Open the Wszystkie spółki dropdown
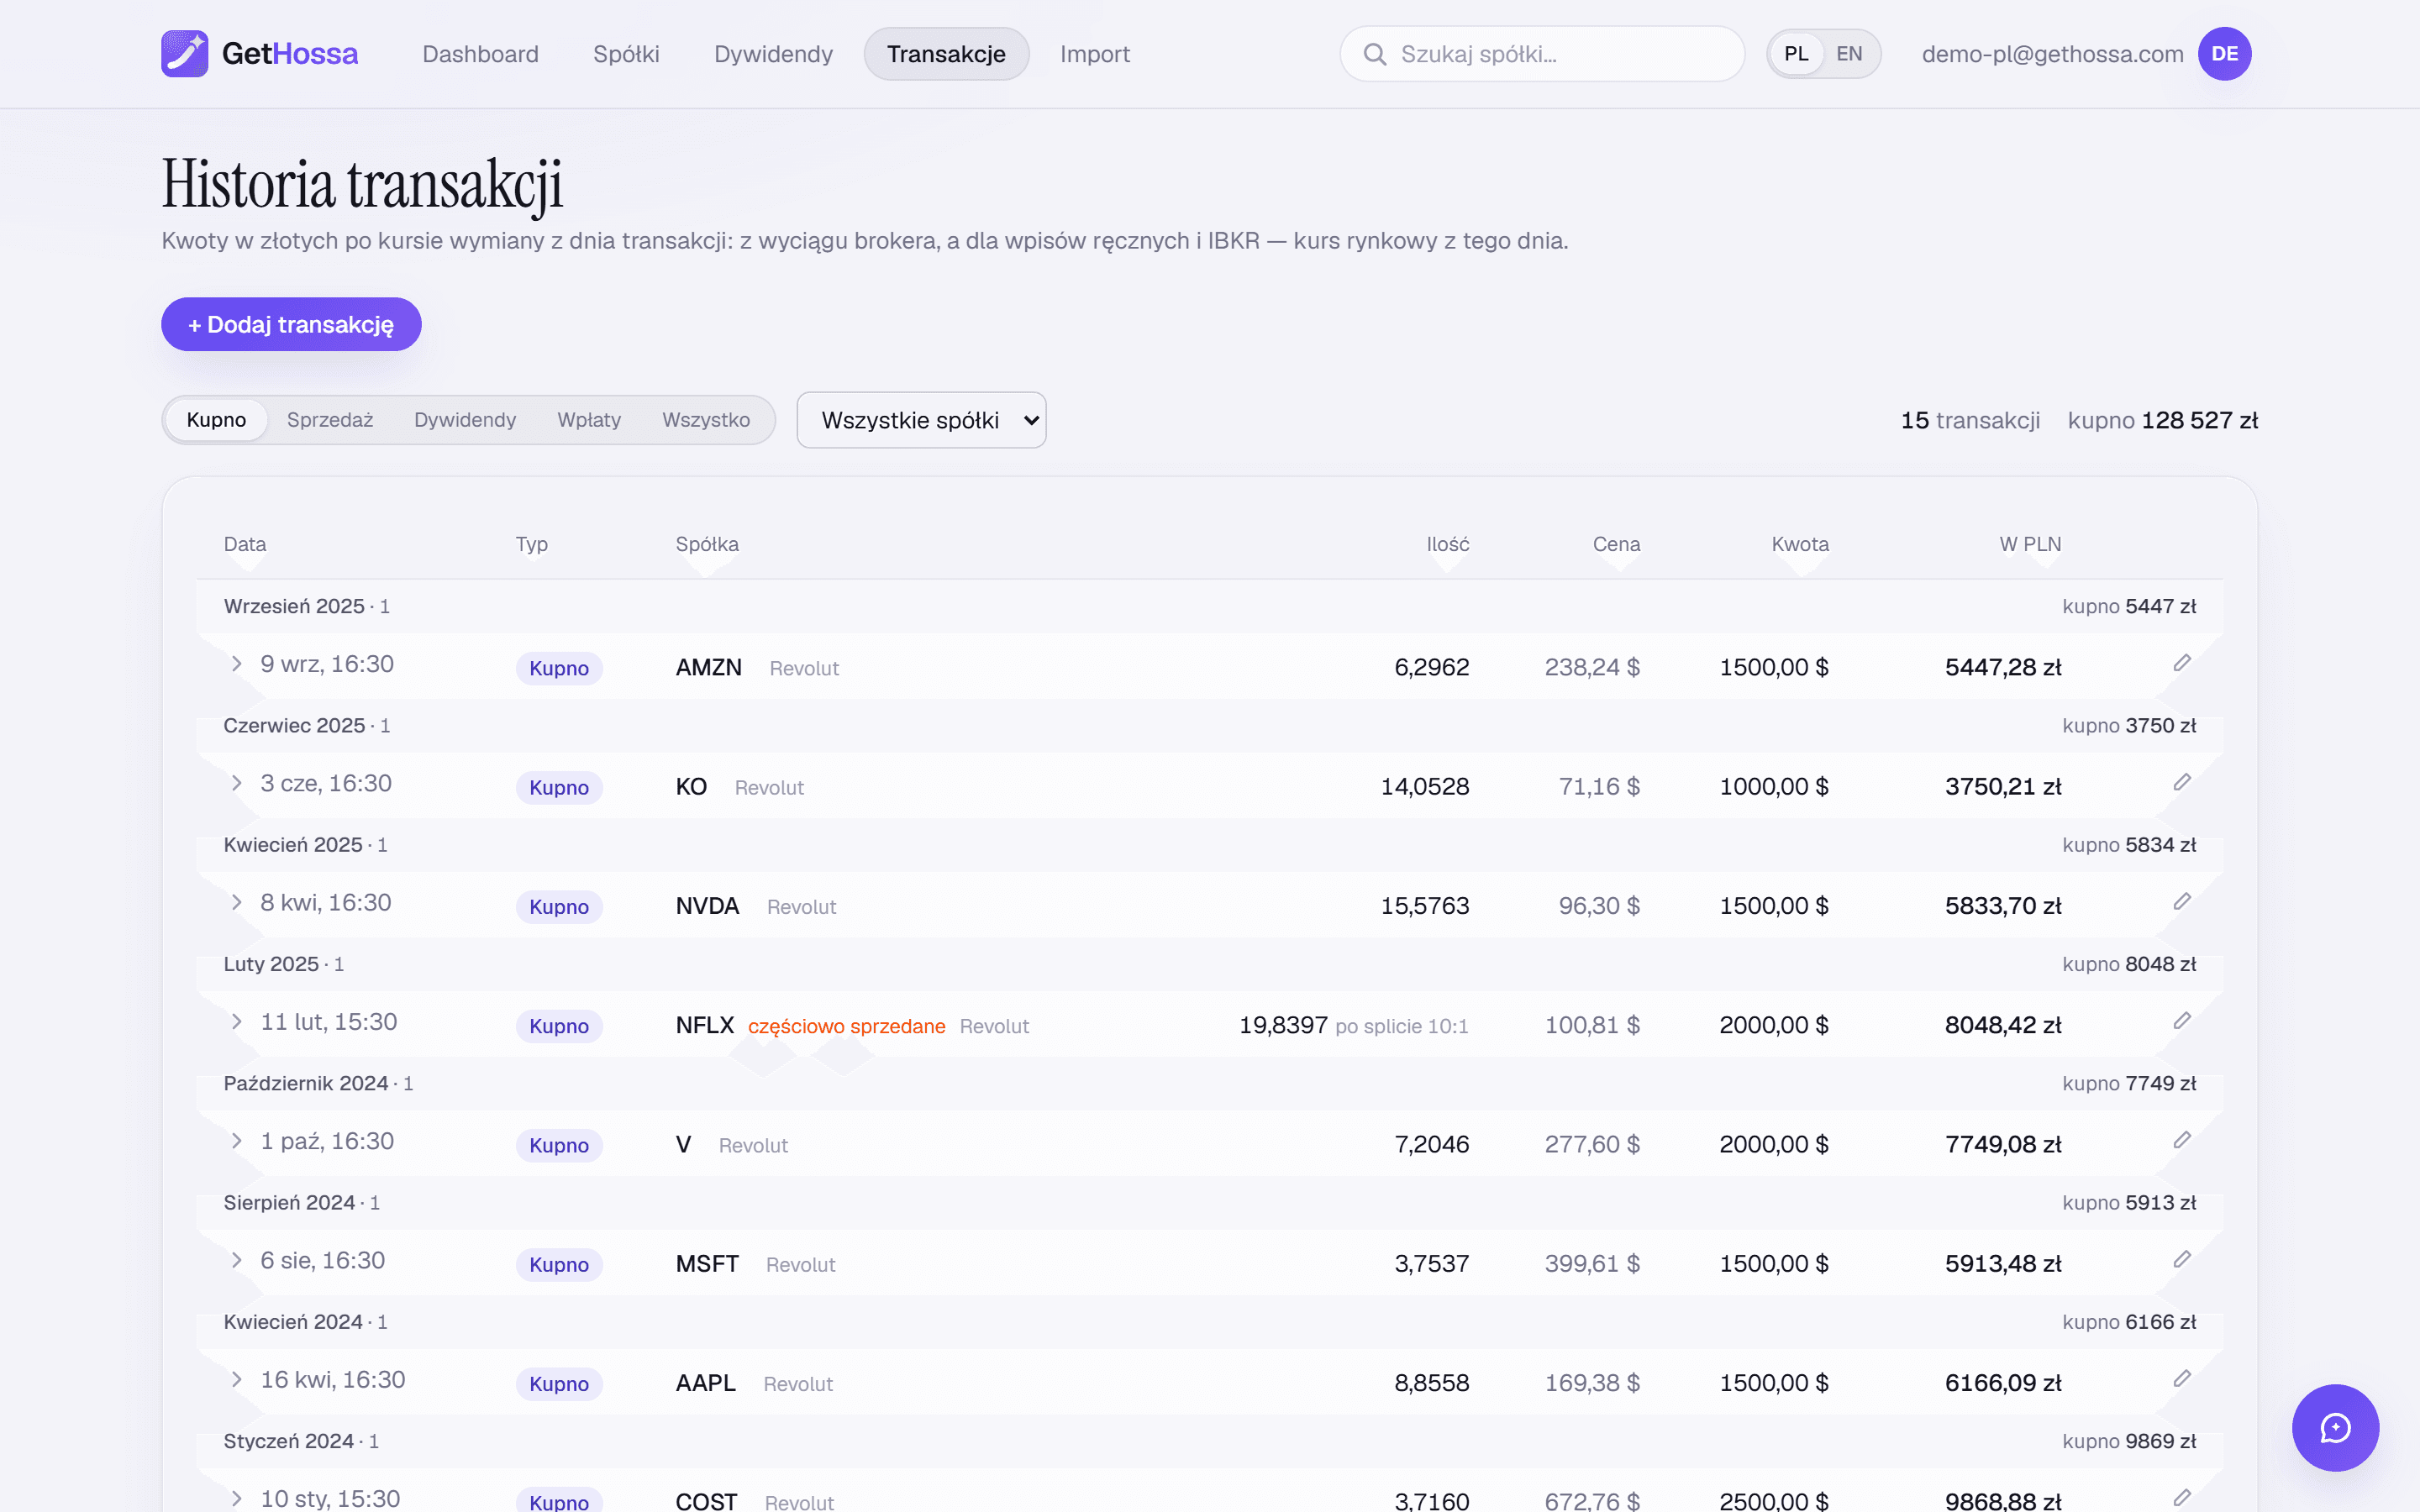The width and height of the screenshot is (2420, 1512). [921, 420]
